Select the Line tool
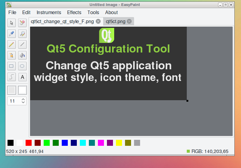This screenshot has height=168, width=241. click(x=22, y=44)
